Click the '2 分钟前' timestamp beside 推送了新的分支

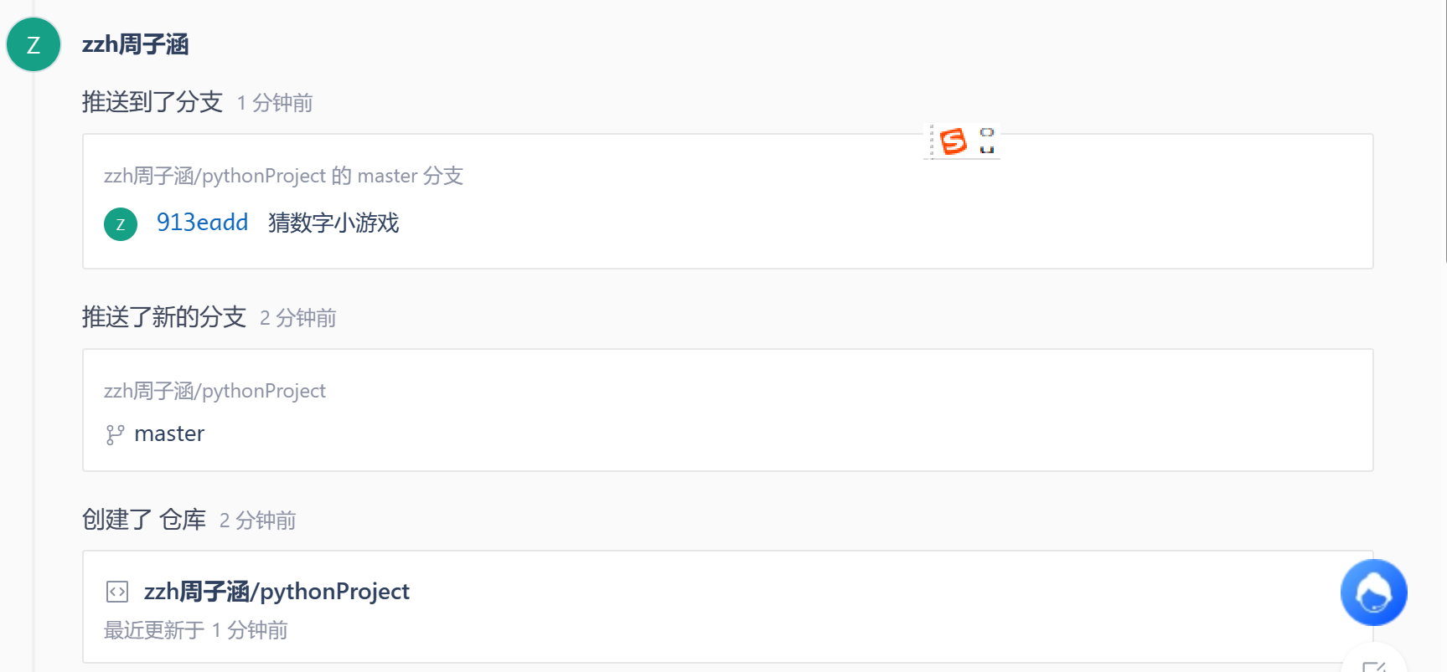click(x=298, y=318)
